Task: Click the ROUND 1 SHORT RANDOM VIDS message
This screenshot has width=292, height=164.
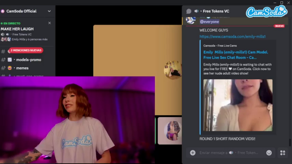Action: point(227,139)
